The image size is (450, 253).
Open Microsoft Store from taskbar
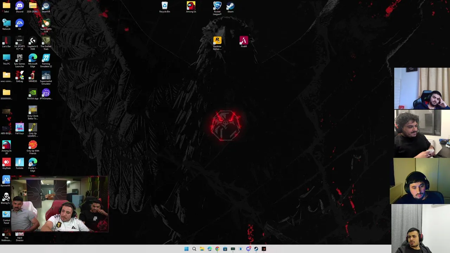pos(225,249)
